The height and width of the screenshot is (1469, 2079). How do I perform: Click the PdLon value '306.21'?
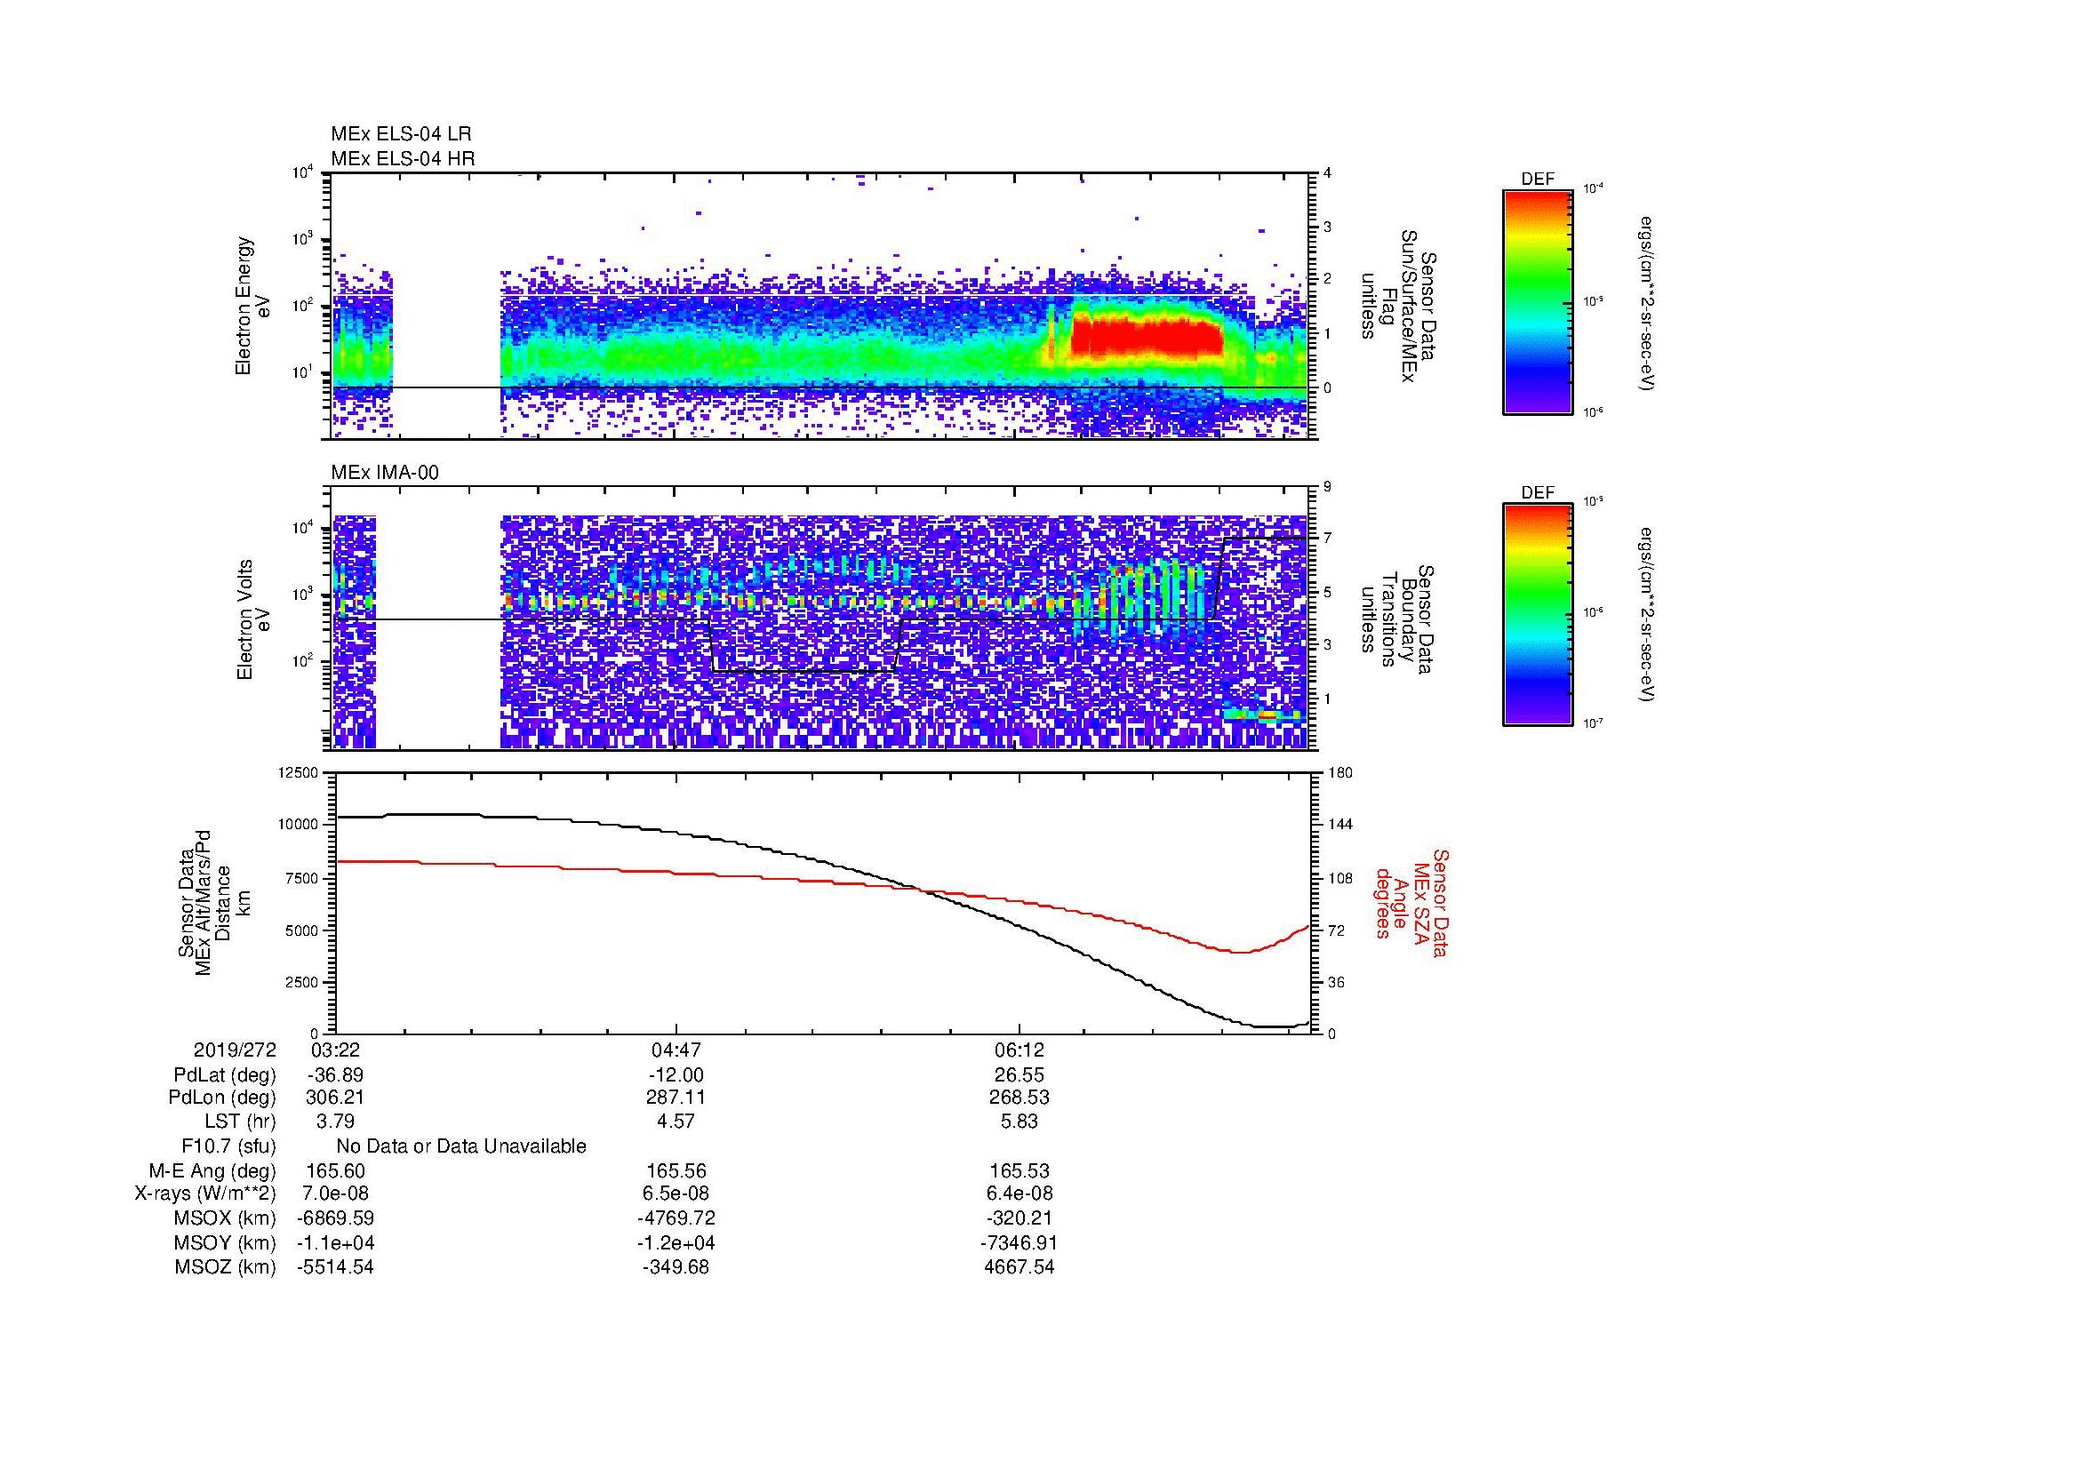point(335,1098)
